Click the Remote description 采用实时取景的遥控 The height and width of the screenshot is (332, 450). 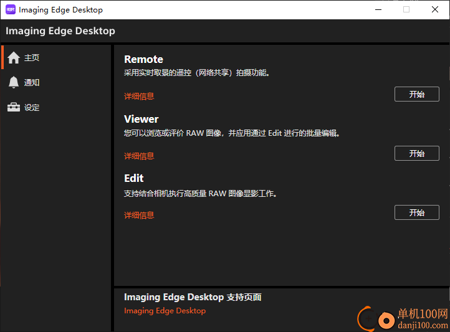pyautogui.click(x=197, y=73)
